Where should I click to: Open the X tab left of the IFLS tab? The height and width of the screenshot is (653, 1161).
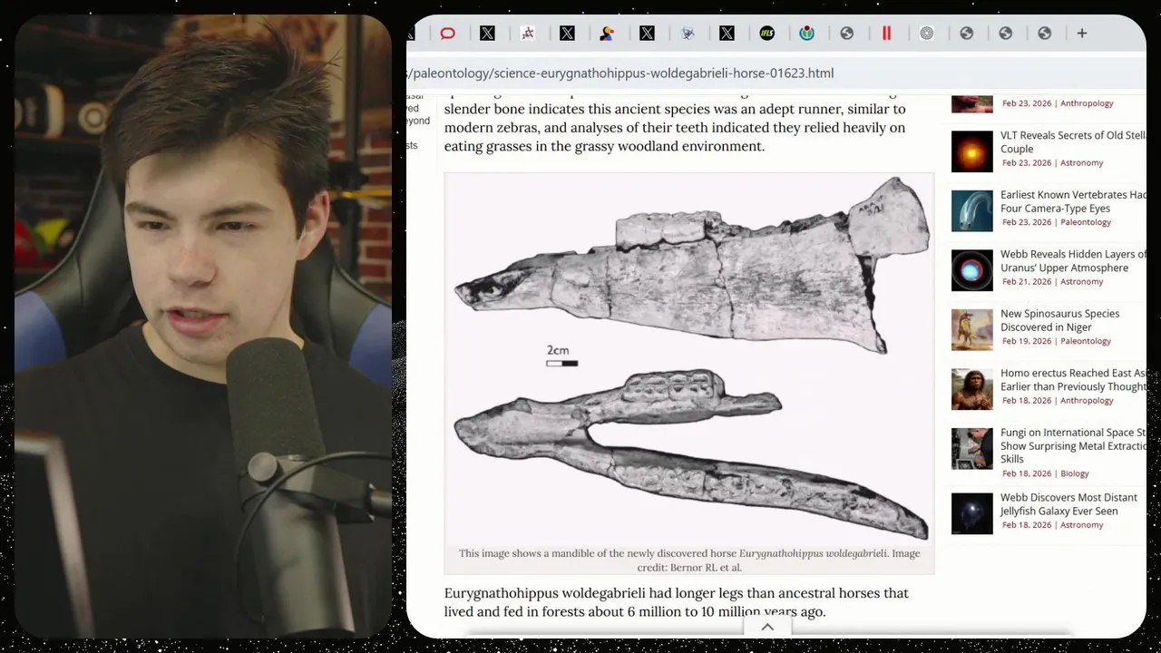pyautogui.click(x=727, y=34)
